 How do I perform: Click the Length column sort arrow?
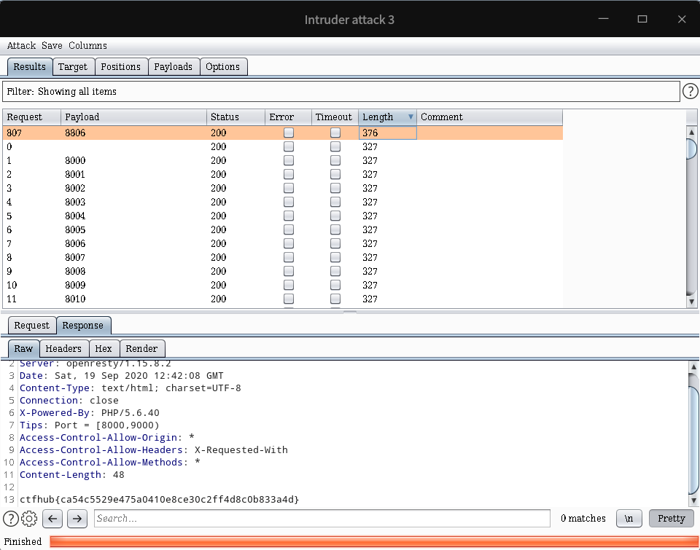click(411, 117)
